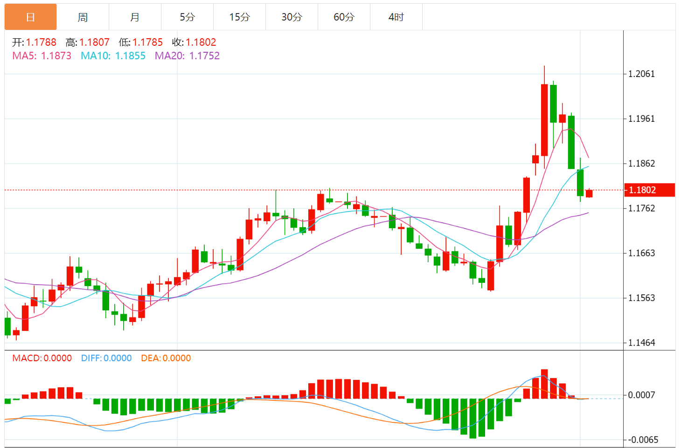The width and height of the screenshot is (681, 448).
Task: Click the 开 opening price value 1.1788
Action: point(41,42)
